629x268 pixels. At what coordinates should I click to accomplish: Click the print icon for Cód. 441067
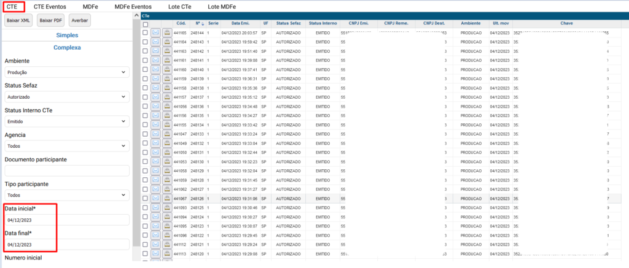[166, 199]
